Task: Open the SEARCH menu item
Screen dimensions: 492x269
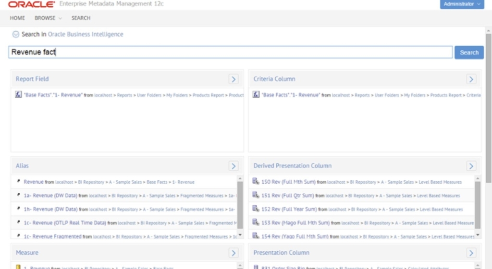Action: click(81, 18)
